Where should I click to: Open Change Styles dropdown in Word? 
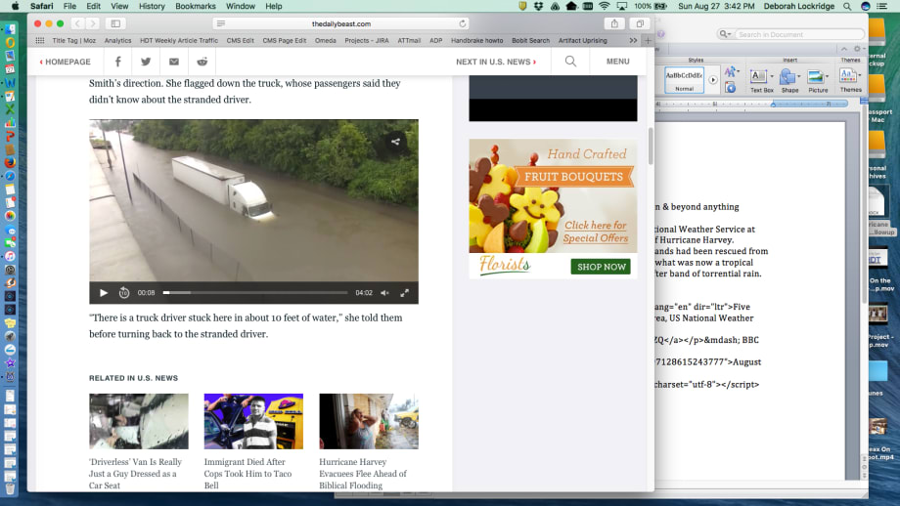[732, 71]
